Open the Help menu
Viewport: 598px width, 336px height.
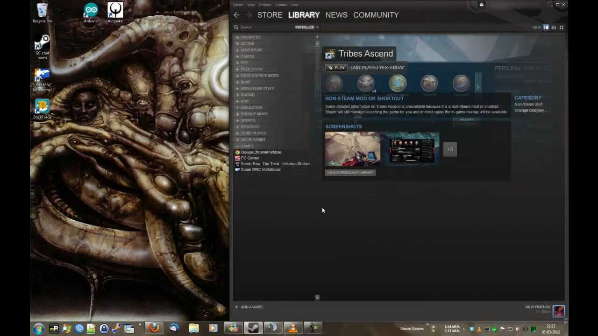(294, 5)
